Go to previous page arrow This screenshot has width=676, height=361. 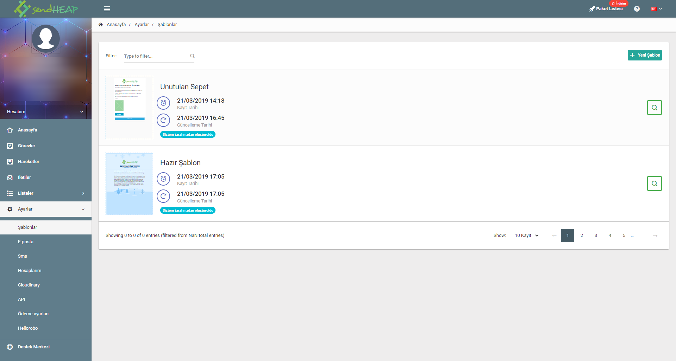tap(554, 236)
